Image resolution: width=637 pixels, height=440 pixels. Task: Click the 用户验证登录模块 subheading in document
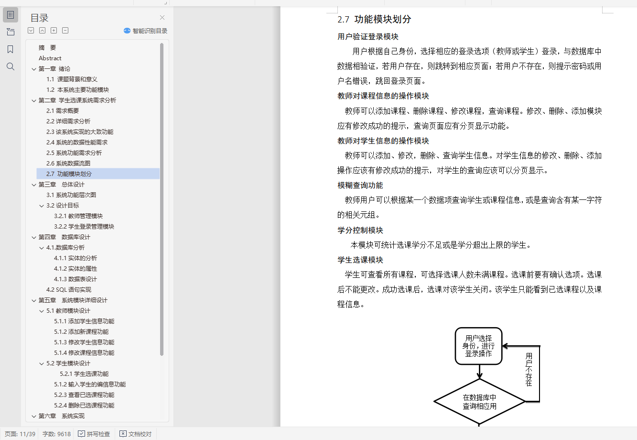[368, 37]
